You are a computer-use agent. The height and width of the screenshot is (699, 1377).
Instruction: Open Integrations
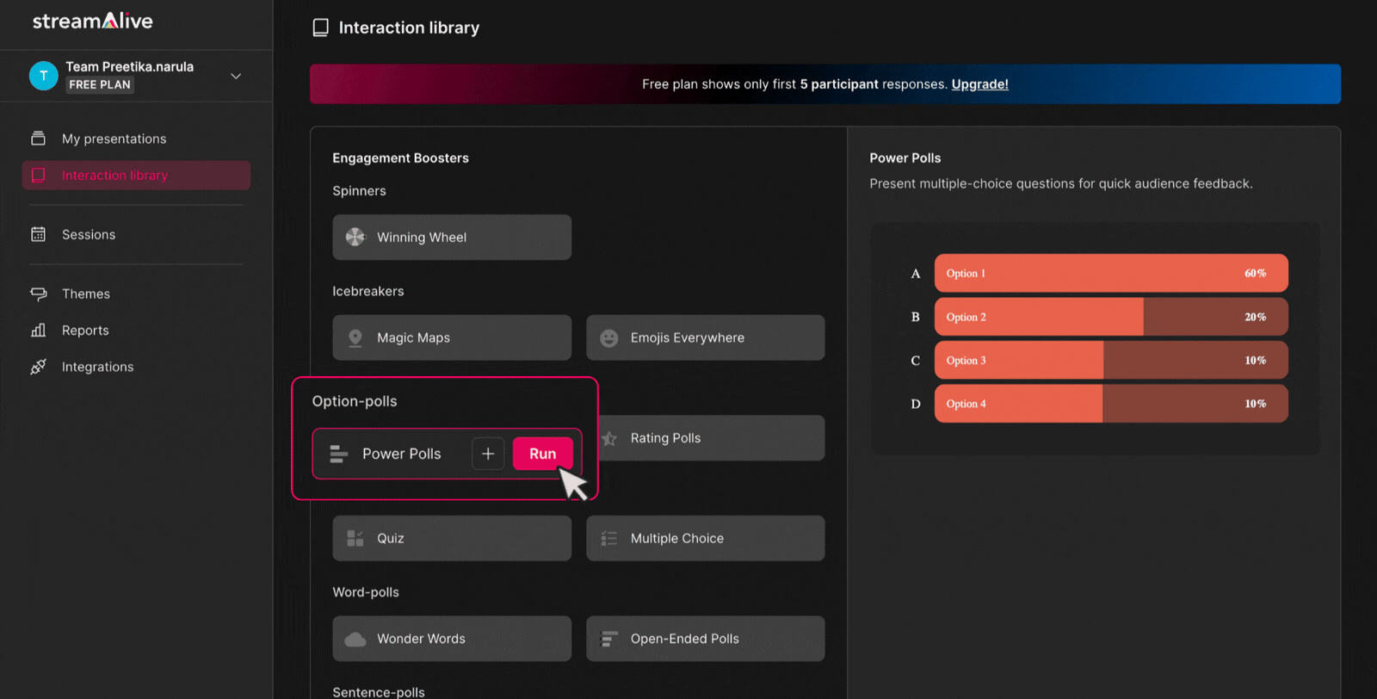click(98, 367)
